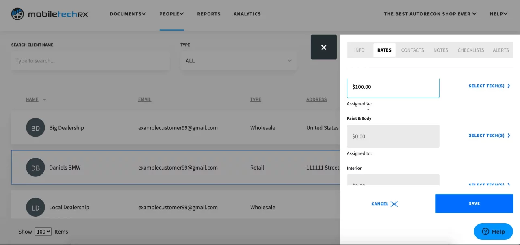This screenshot has height=245, width=520.
Task: Click the DB avatar for Daniels BMW
Action: click(35, 167)
